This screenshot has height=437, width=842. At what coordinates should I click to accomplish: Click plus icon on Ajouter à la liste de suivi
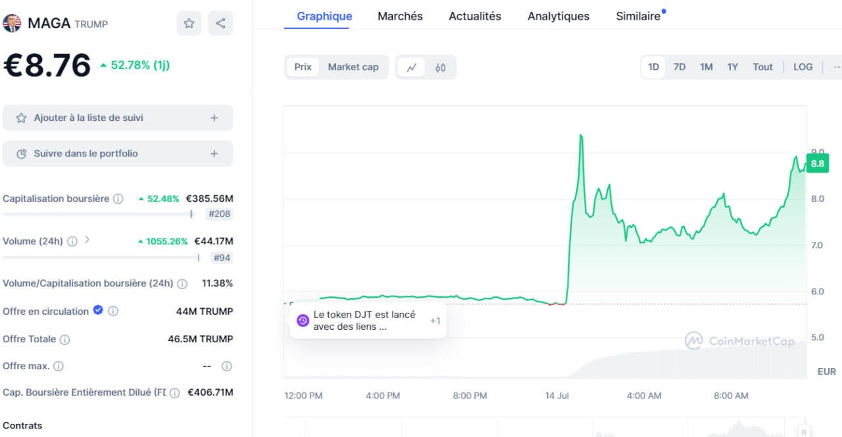click(x=214, y=118)
